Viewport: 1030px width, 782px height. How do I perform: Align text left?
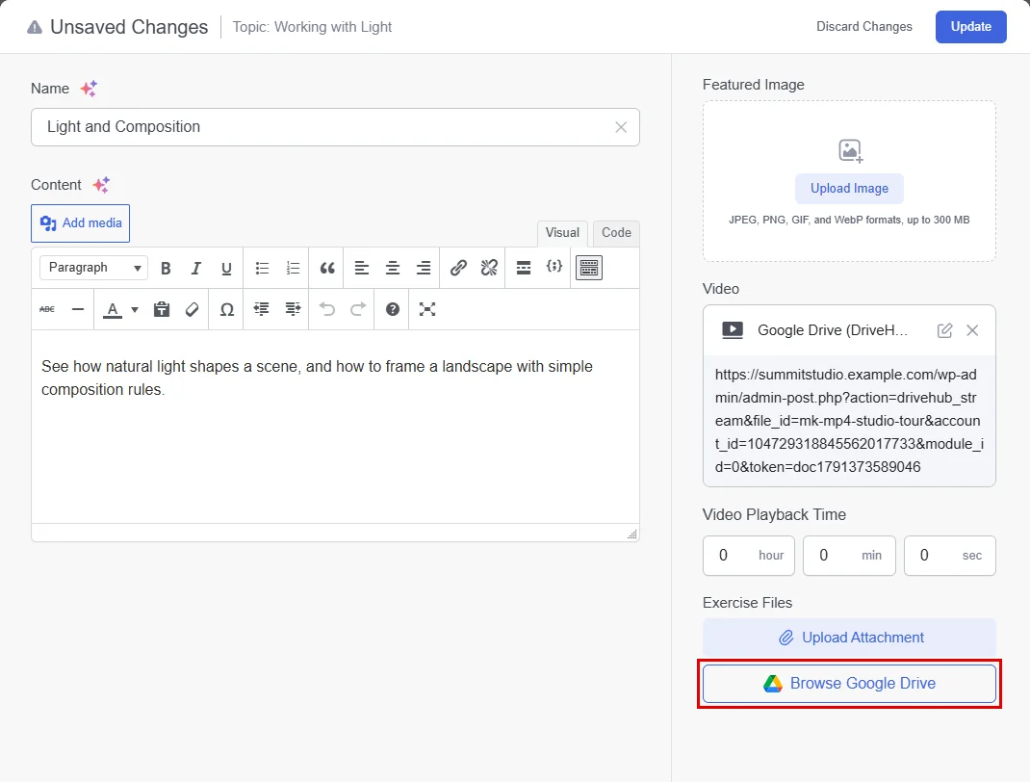point(362,268)
